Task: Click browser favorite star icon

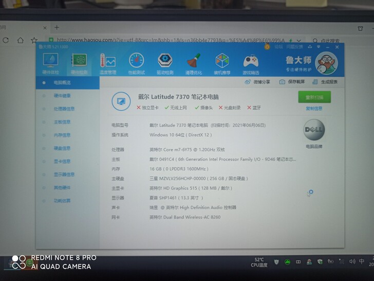Action: click(34, 40)
